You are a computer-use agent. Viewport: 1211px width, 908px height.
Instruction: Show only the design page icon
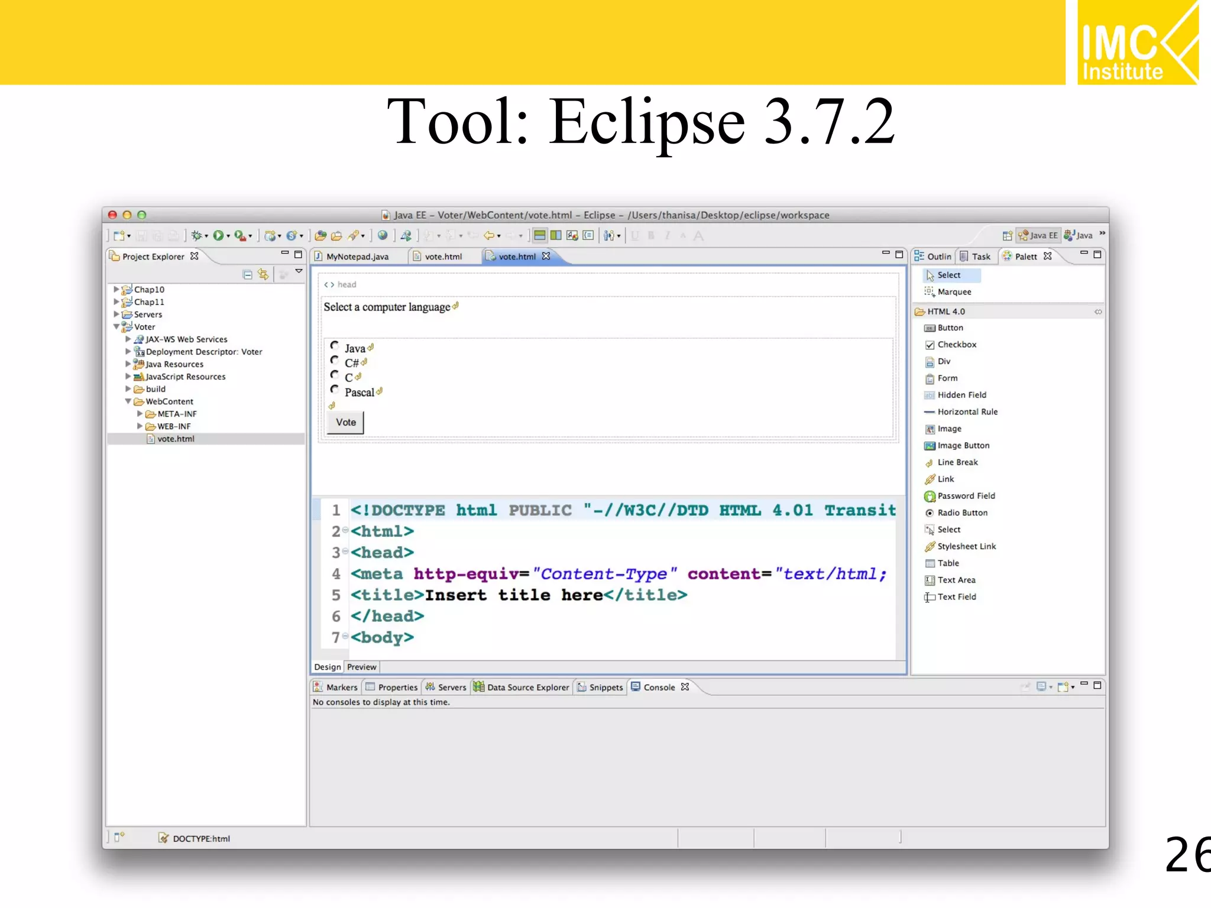[572, 235]
